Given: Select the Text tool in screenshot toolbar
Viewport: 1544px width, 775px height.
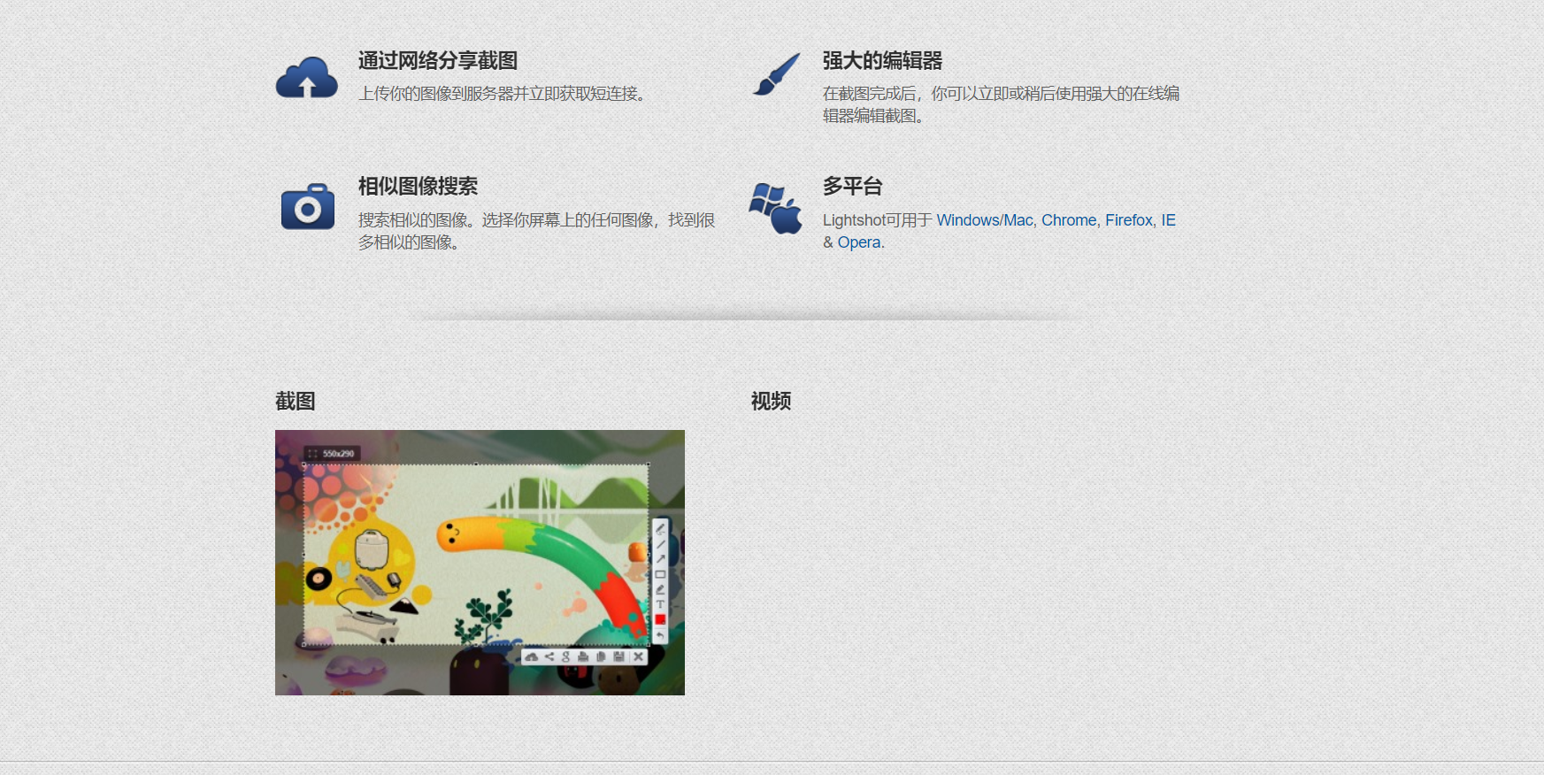Looking at the screenshot, I should pos(660,604).
